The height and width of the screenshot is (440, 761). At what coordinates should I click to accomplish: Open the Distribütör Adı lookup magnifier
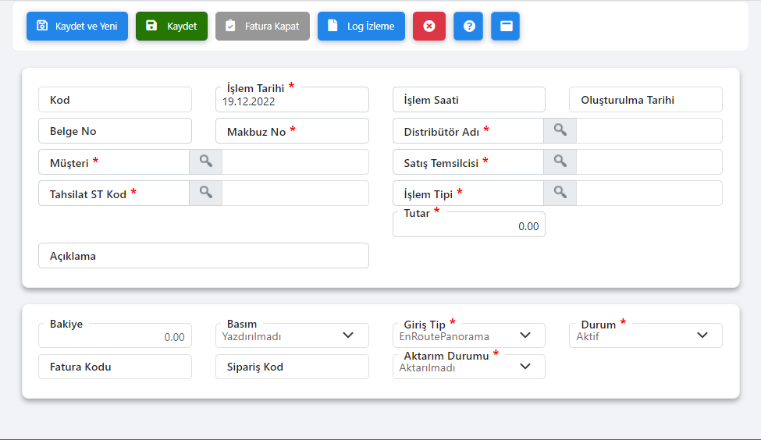(x=560, y=130)
